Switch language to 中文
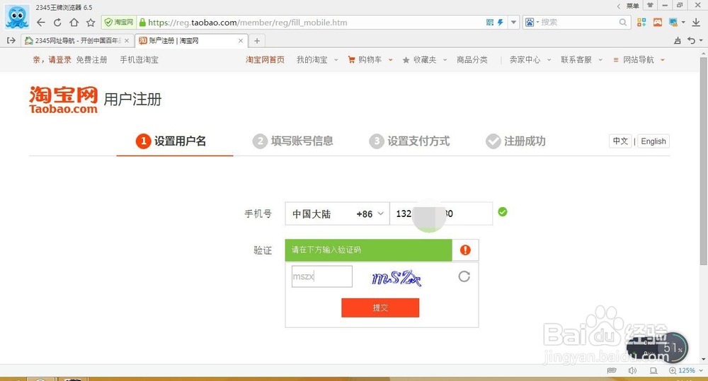 click(620, 141)
